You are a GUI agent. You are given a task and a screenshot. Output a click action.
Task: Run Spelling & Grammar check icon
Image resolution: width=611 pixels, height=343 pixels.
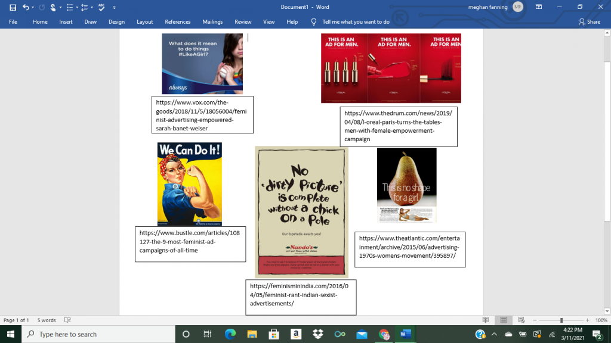[x=101, y=7]
